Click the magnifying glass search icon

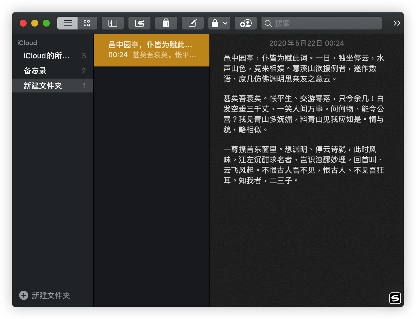[268, 23]
